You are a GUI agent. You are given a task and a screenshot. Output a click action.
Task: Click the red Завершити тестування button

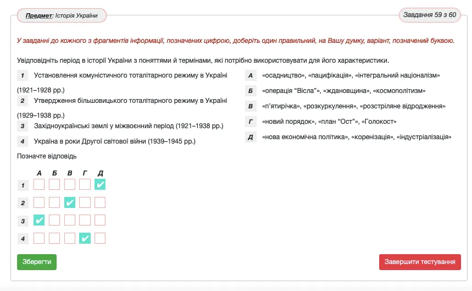point(420,262)
